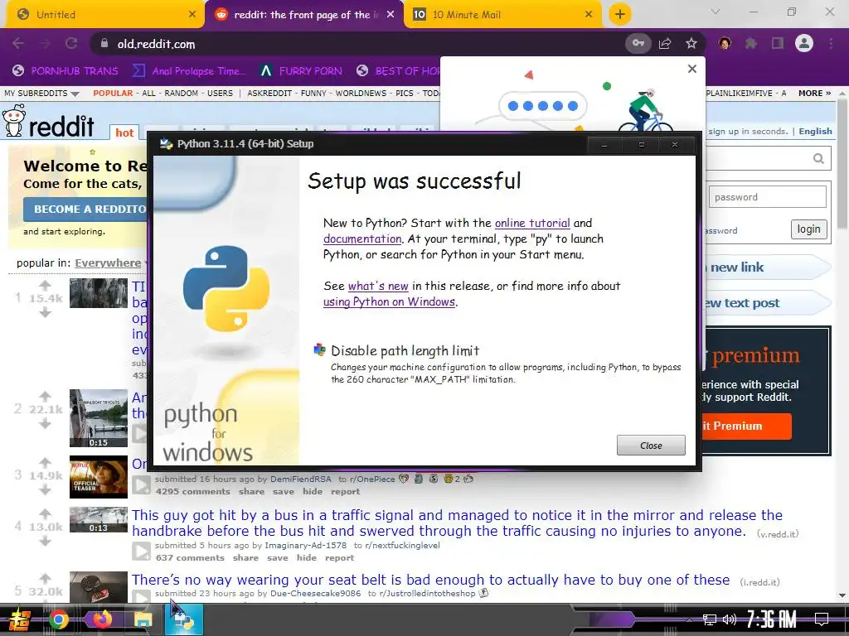849x636 pixels.
Task: Expand the tab search chevron
Action: (x=716, y=12)
